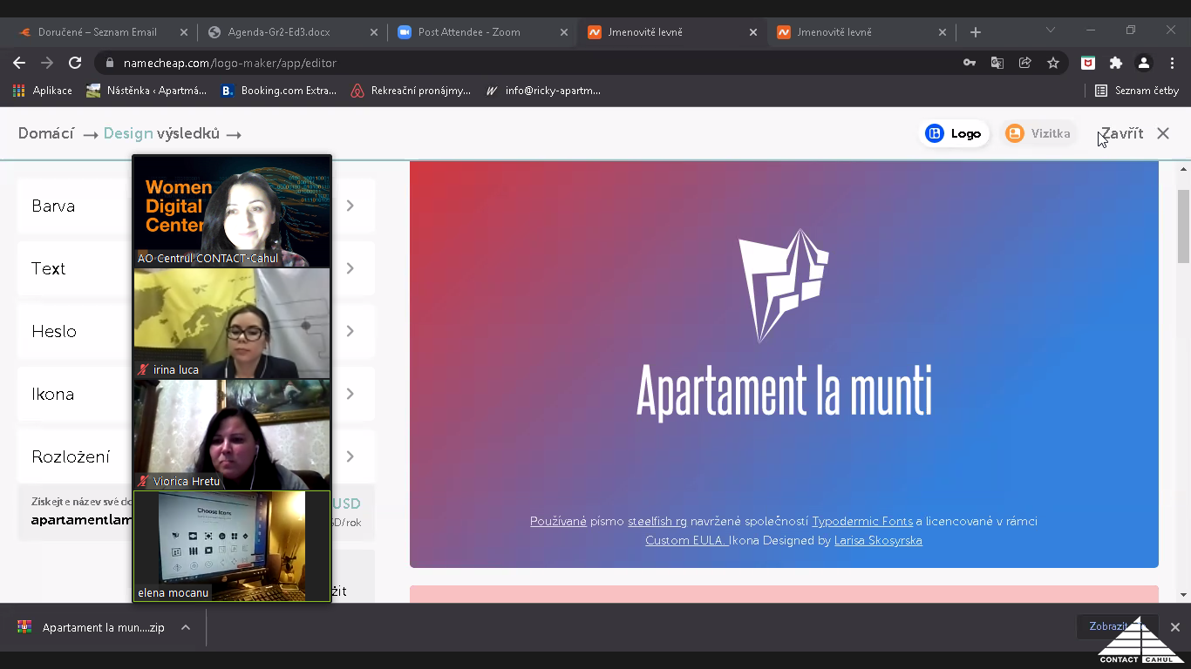
Task: Open the saved passwords key icon
Action: tap(970, 63)
